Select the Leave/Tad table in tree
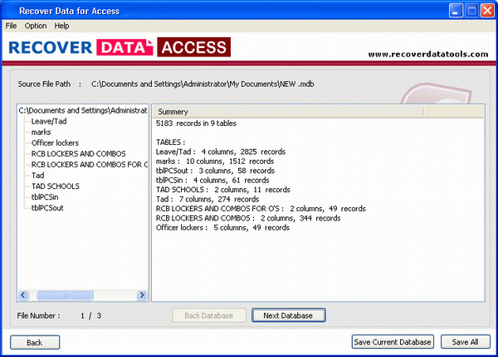Viewport: 498px width, 357px height. 49,121
